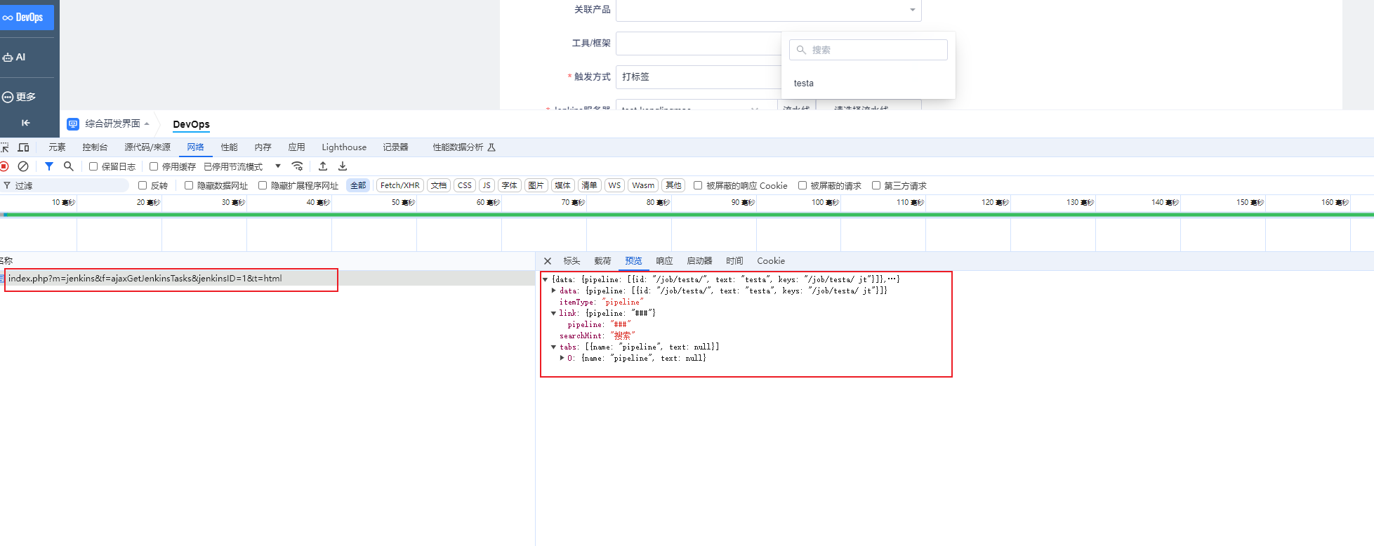Open the 启动器 request tab
Image resolution: width=1374 pixels, height=546 pixels.
click(x=699, y=261)
